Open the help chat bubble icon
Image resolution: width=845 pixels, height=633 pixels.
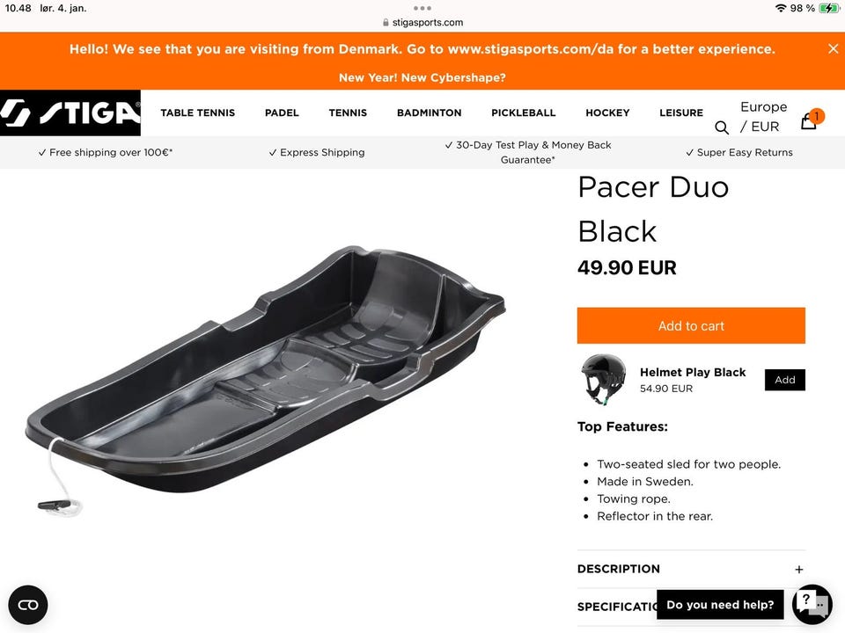pos(812,605)
